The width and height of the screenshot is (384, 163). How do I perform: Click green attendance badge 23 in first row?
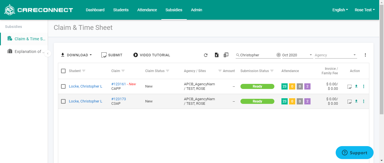point(285,86)
